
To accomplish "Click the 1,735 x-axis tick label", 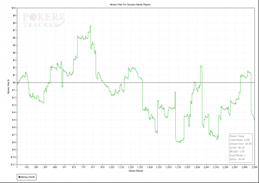I will tap(178, 167).
